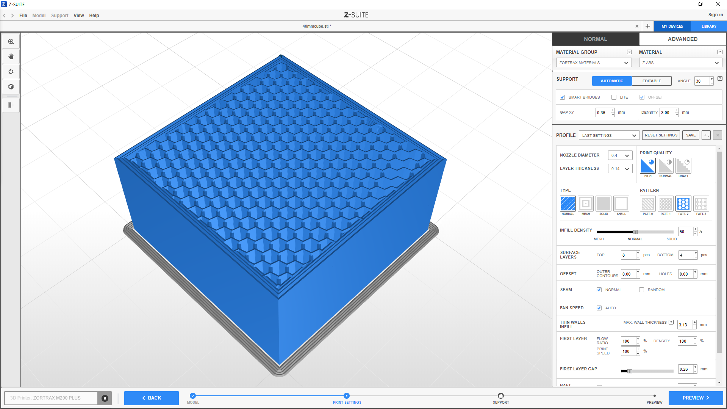Open the View menu

coord(78,16)
